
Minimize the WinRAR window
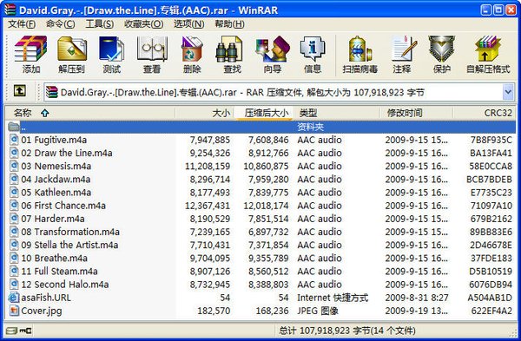click(485, 10)
